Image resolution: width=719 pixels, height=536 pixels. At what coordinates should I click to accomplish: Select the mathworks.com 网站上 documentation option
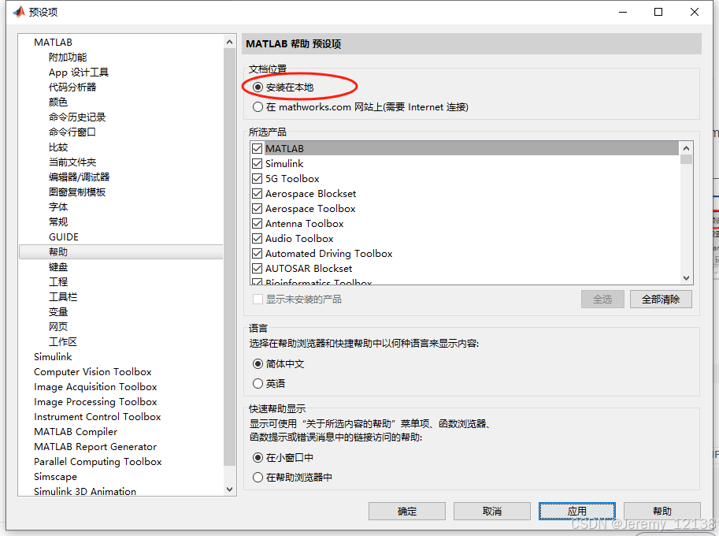258,107
